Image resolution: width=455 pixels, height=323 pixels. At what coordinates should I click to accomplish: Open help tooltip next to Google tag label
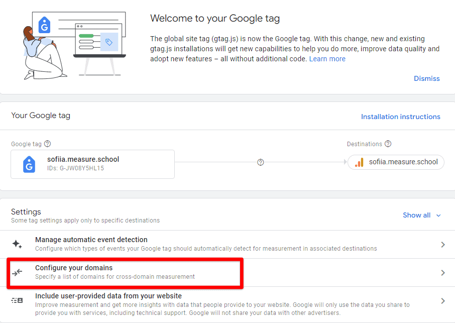pos(47,144)
